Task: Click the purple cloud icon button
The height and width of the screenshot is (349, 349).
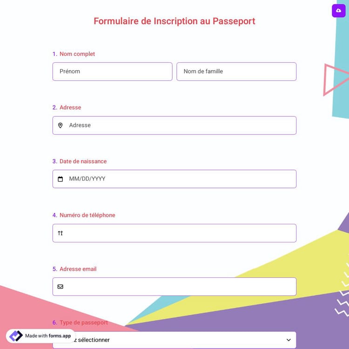Action: click(338, 11)
